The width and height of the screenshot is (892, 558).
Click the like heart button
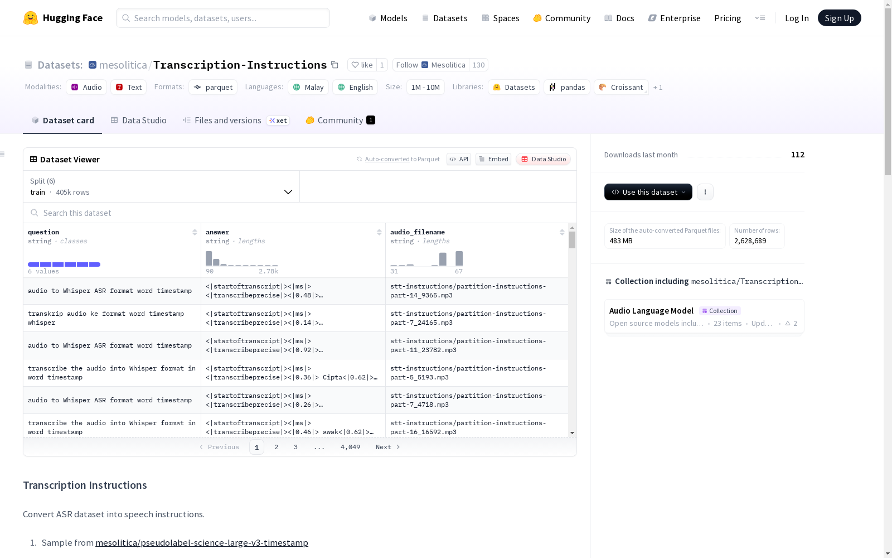coord(362,65)
